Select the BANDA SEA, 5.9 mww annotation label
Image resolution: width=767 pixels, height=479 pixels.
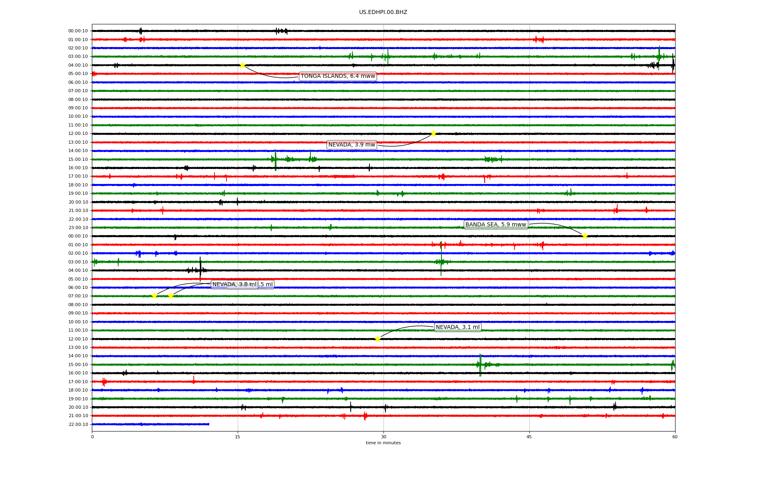[496, 225]
